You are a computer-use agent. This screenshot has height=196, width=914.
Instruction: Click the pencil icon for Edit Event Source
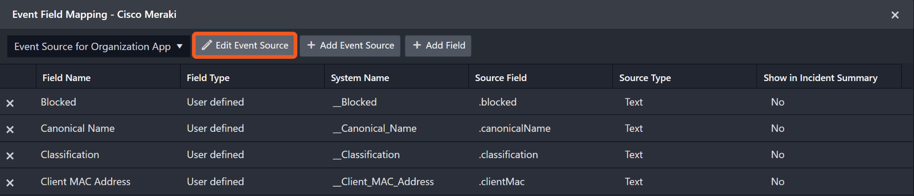pyautogui.click(x=206, y=45)
